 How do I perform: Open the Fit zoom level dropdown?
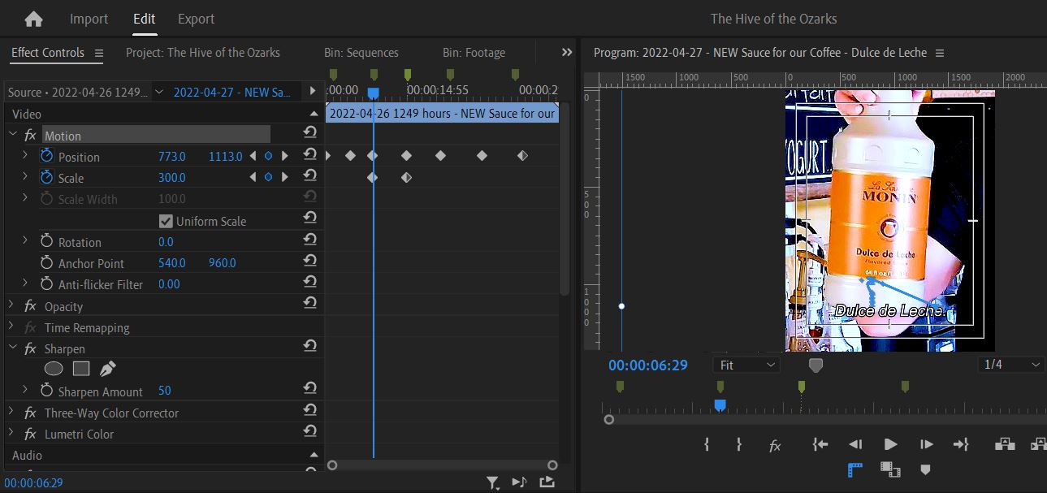tap(746, 365)
